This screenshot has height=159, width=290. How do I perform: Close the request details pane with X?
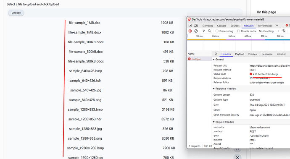pyautogui.click(x=216, y=54)
